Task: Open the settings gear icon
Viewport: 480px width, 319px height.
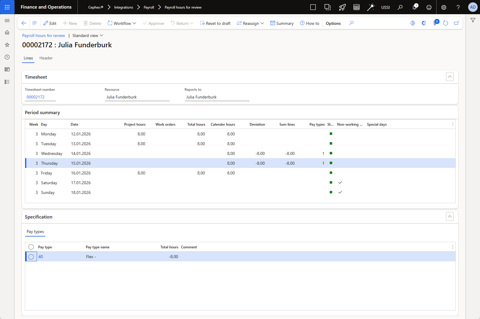Action: [444, 7]
